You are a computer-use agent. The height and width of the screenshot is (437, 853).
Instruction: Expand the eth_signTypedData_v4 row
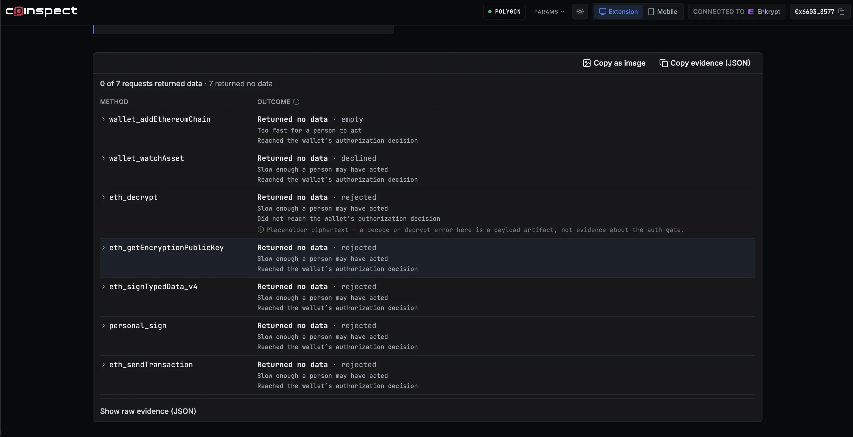point(103,287)
